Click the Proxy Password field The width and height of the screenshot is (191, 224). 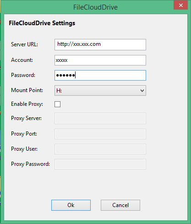[100, 164]
